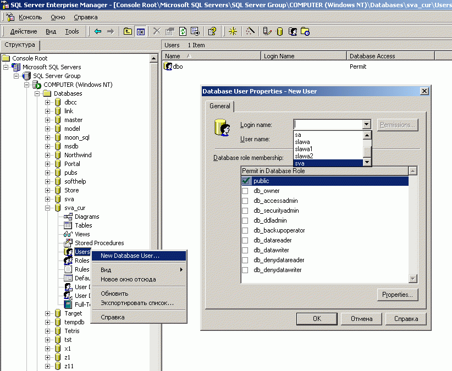Viewport: 452px width, 371px height.
Task: Check the db_denydatareader role checkbox
Action: coord(245,260)
